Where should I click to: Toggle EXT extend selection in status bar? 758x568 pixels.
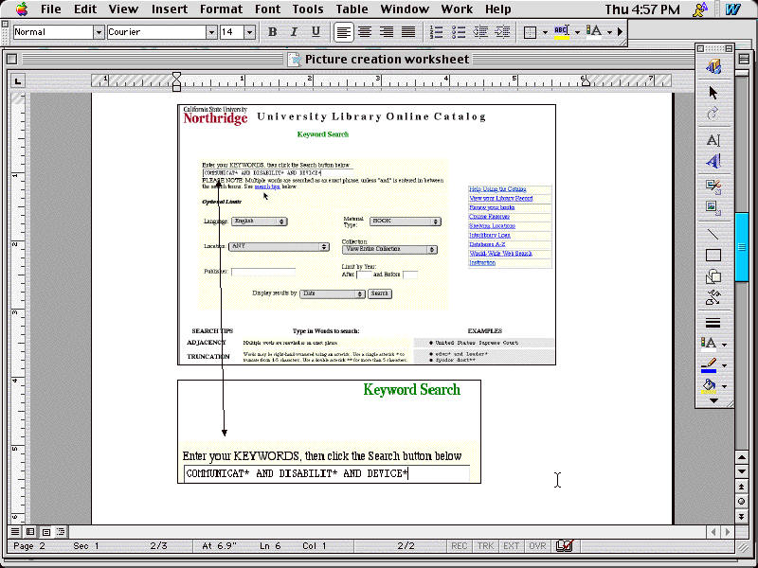coord(512,546)
